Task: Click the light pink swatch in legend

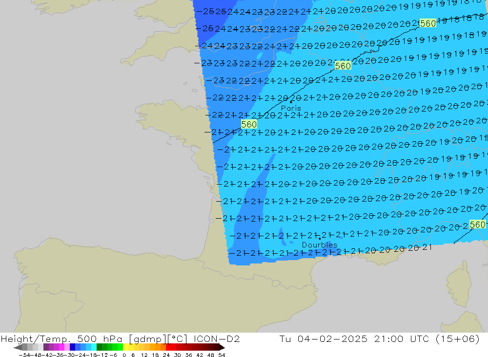Action: 67,347
